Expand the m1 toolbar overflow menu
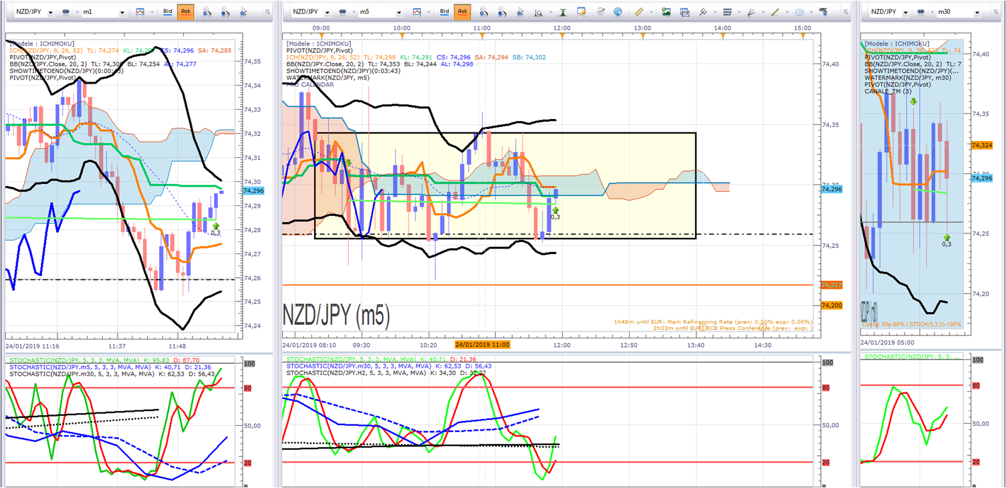The width and height of the screenshot is (1006, 488). (267, 12)
